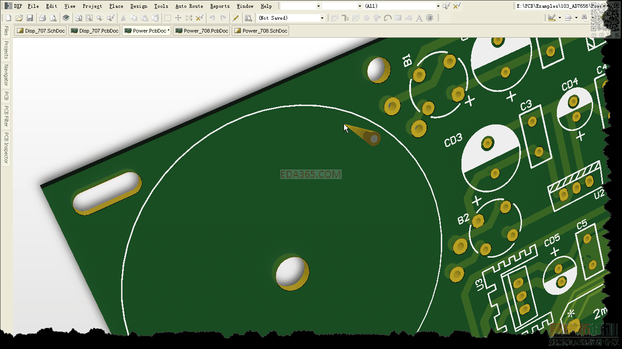Print the document using the printer icon
This screenshot has height=349, width=622.
coord(42,18)
